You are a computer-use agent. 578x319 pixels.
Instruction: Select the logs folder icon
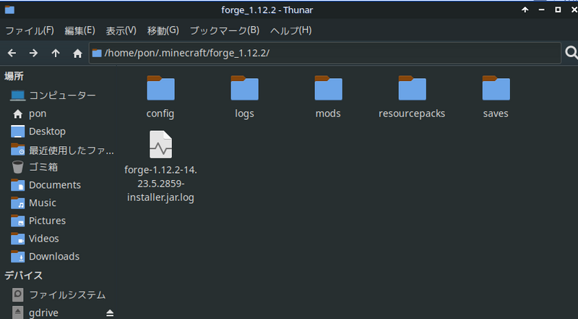pyautogui.click(x=244, y=88)
